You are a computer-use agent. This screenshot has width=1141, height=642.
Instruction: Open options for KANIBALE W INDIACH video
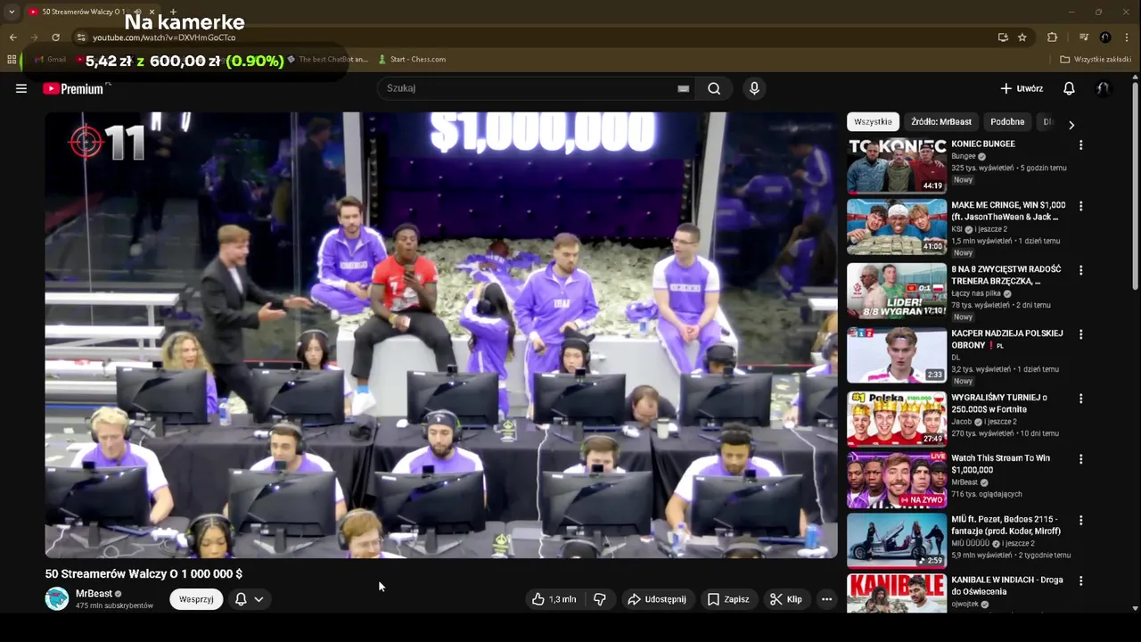(x=1080, y=580)
